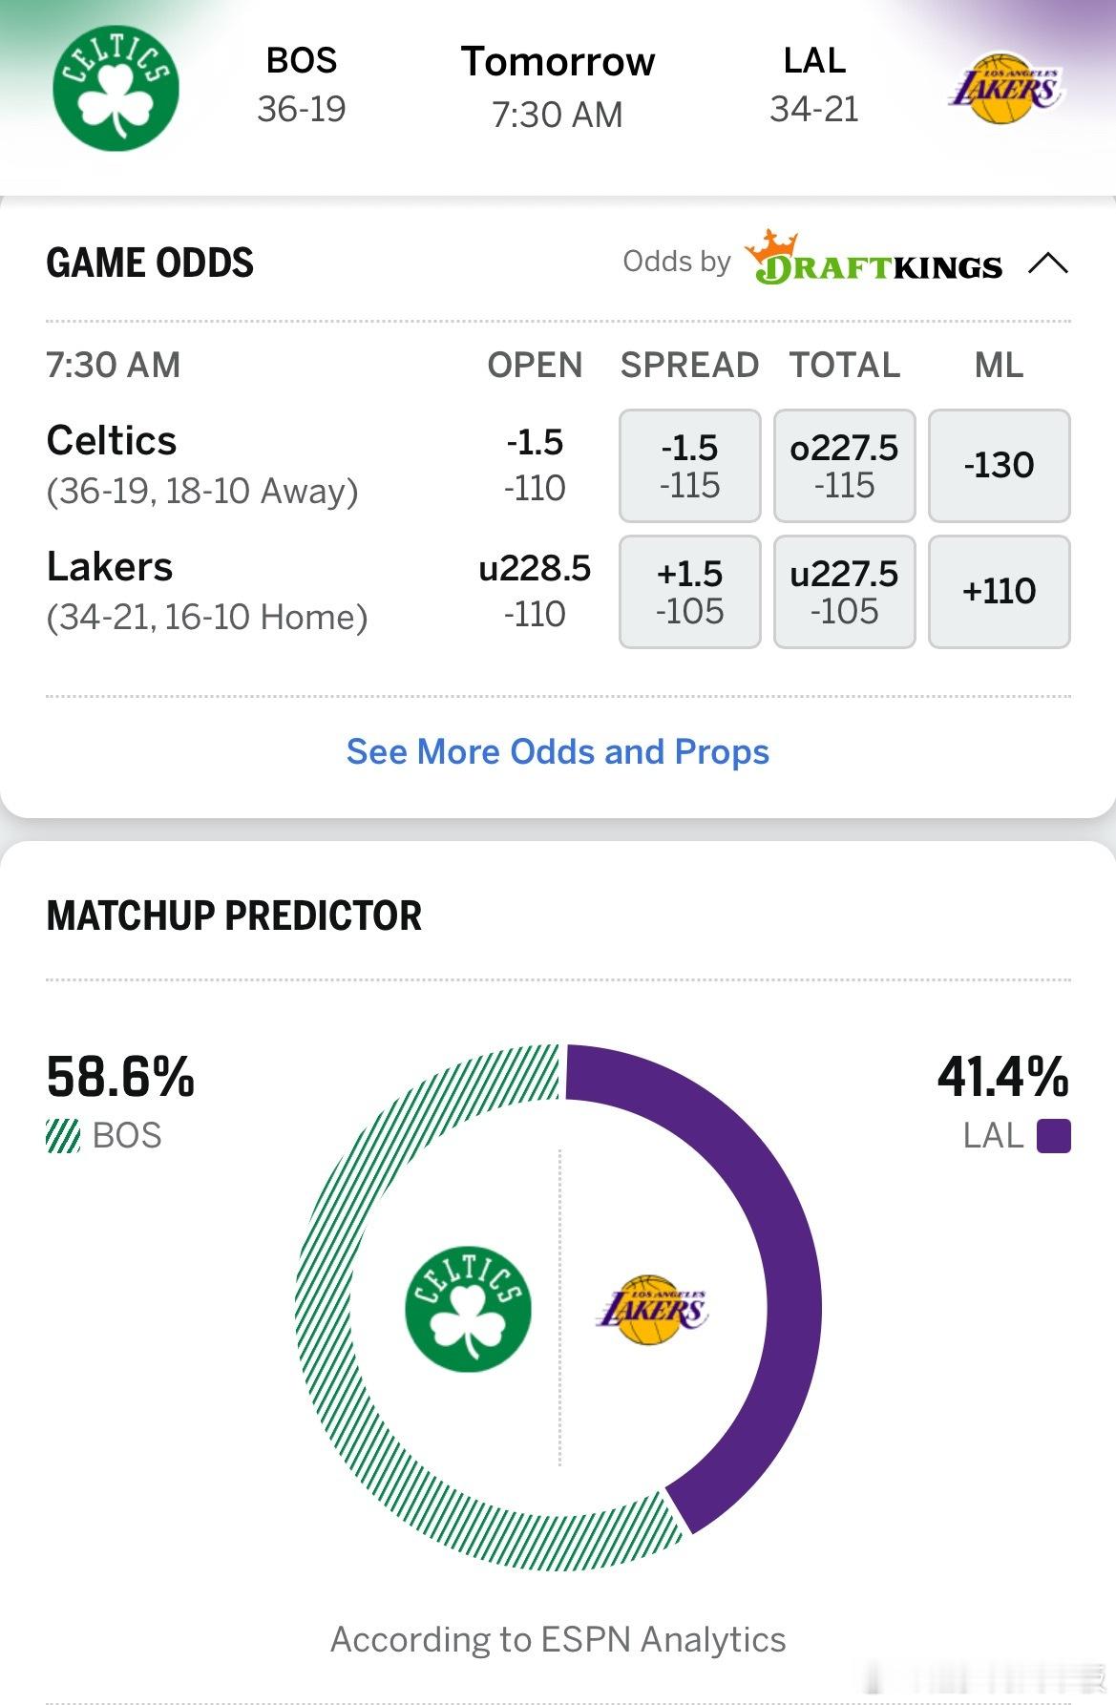
Task: Choose Celtics moneyline -130
Action: (999, 466)
